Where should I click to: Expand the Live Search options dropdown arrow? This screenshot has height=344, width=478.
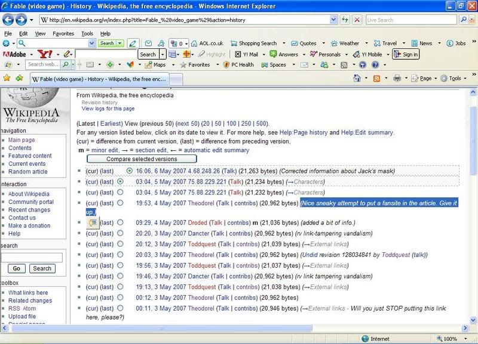coord(471,20)
